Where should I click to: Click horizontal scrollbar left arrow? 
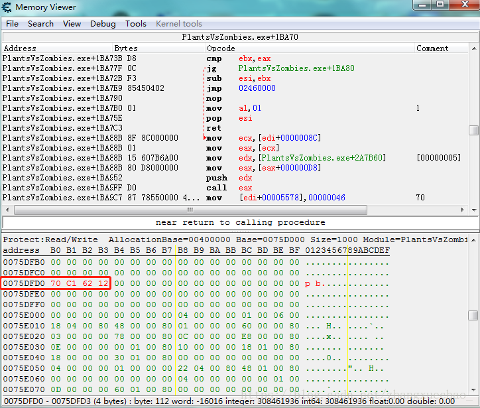(7, 210)
